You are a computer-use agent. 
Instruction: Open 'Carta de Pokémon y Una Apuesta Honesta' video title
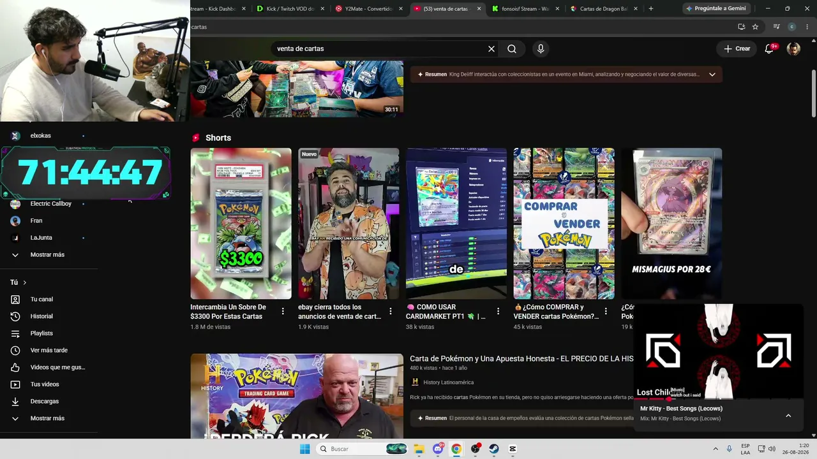[521, 359]
